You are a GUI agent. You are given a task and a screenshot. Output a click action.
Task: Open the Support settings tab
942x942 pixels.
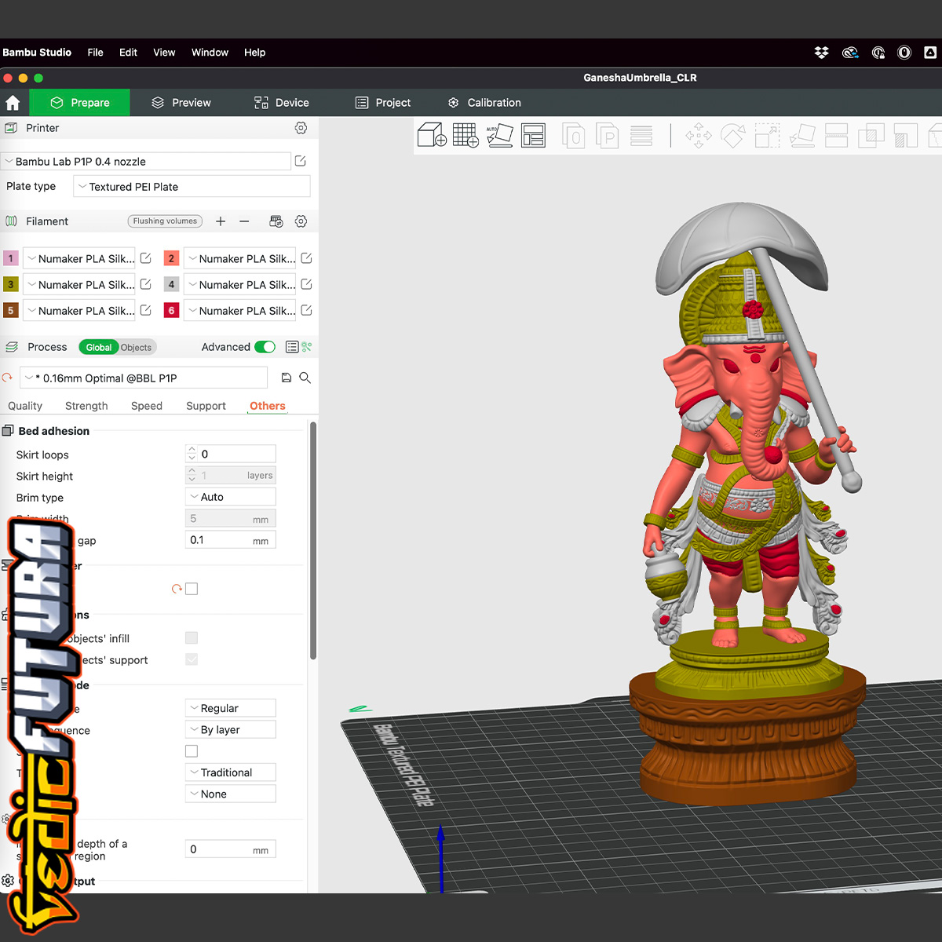(206, 406)
